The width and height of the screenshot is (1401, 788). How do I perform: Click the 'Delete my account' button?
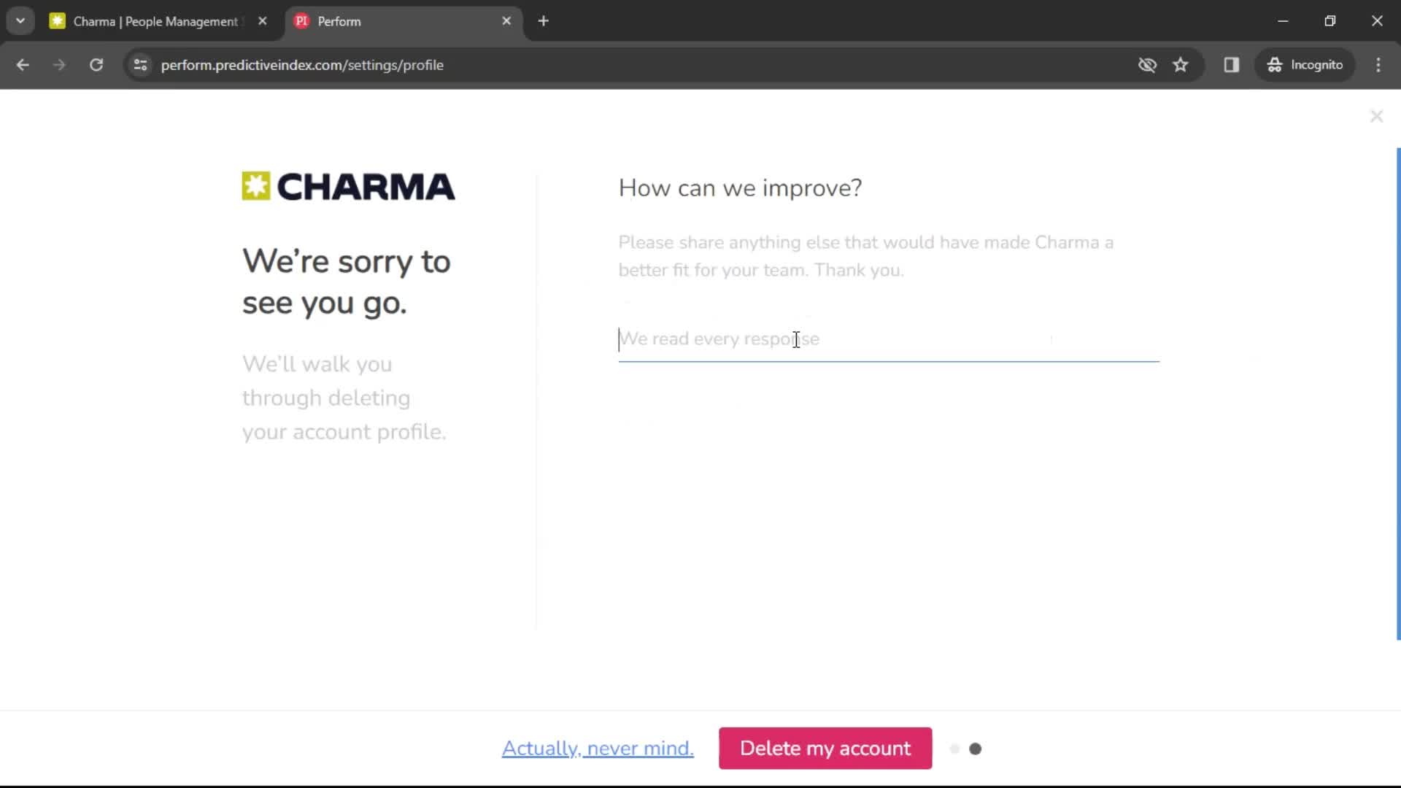point(825,749)
